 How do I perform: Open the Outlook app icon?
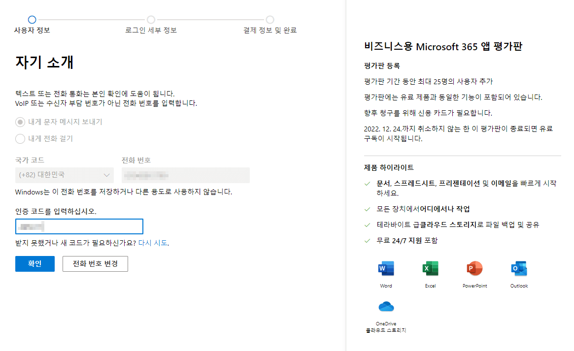click(x=518, y=268)
